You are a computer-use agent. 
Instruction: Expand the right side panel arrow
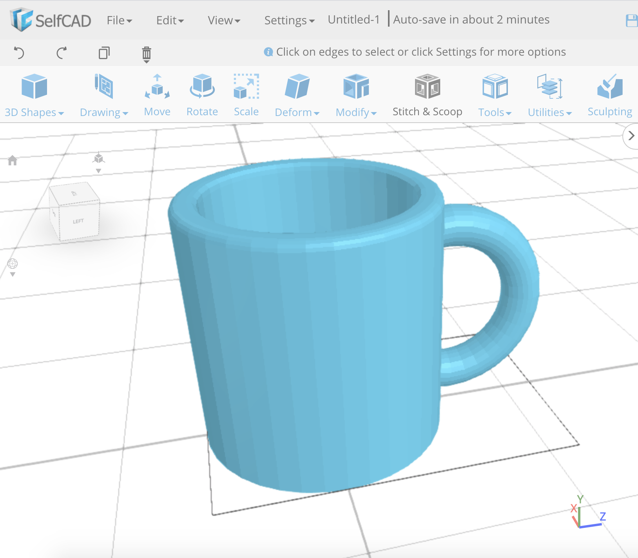[631, 136]
